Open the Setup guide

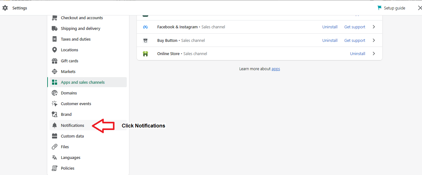click(391, 8)
